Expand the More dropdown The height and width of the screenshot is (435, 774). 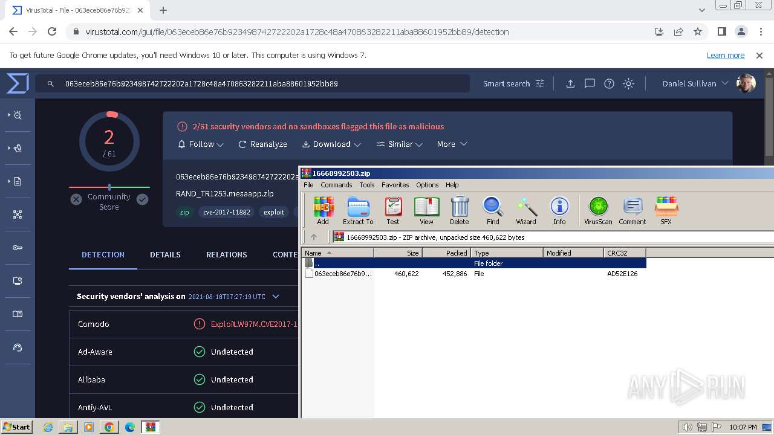tap(452, 144)
